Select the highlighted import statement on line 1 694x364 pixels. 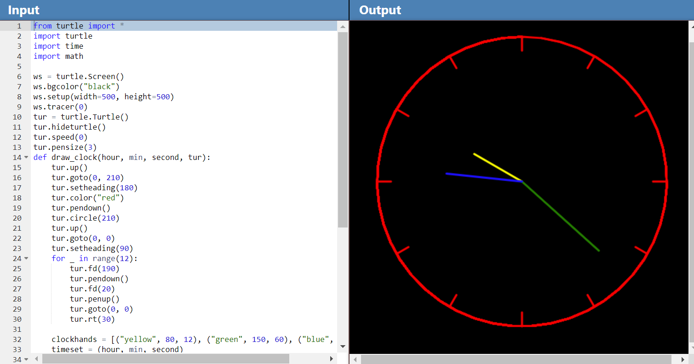(x=78, y=26)
